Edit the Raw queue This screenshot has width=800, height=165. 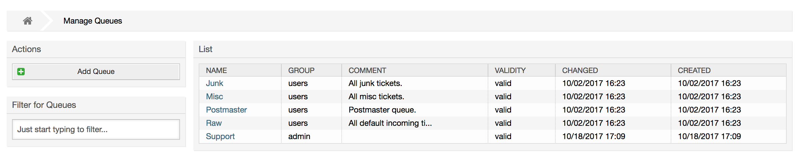214,123
